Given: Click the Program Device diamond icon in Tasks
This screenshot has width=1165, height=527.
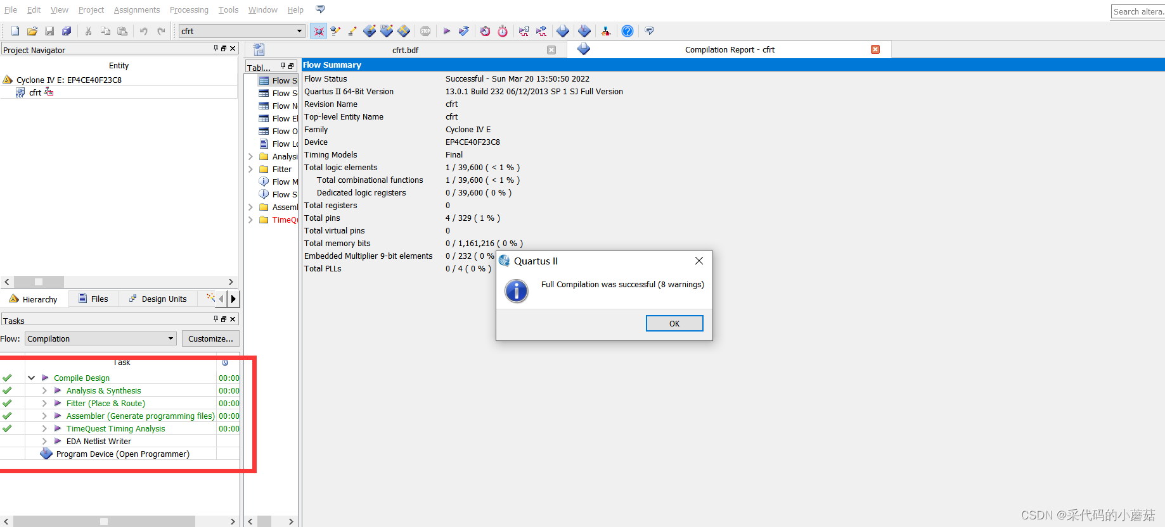Looking at the screenshot, I should (46, 454).
